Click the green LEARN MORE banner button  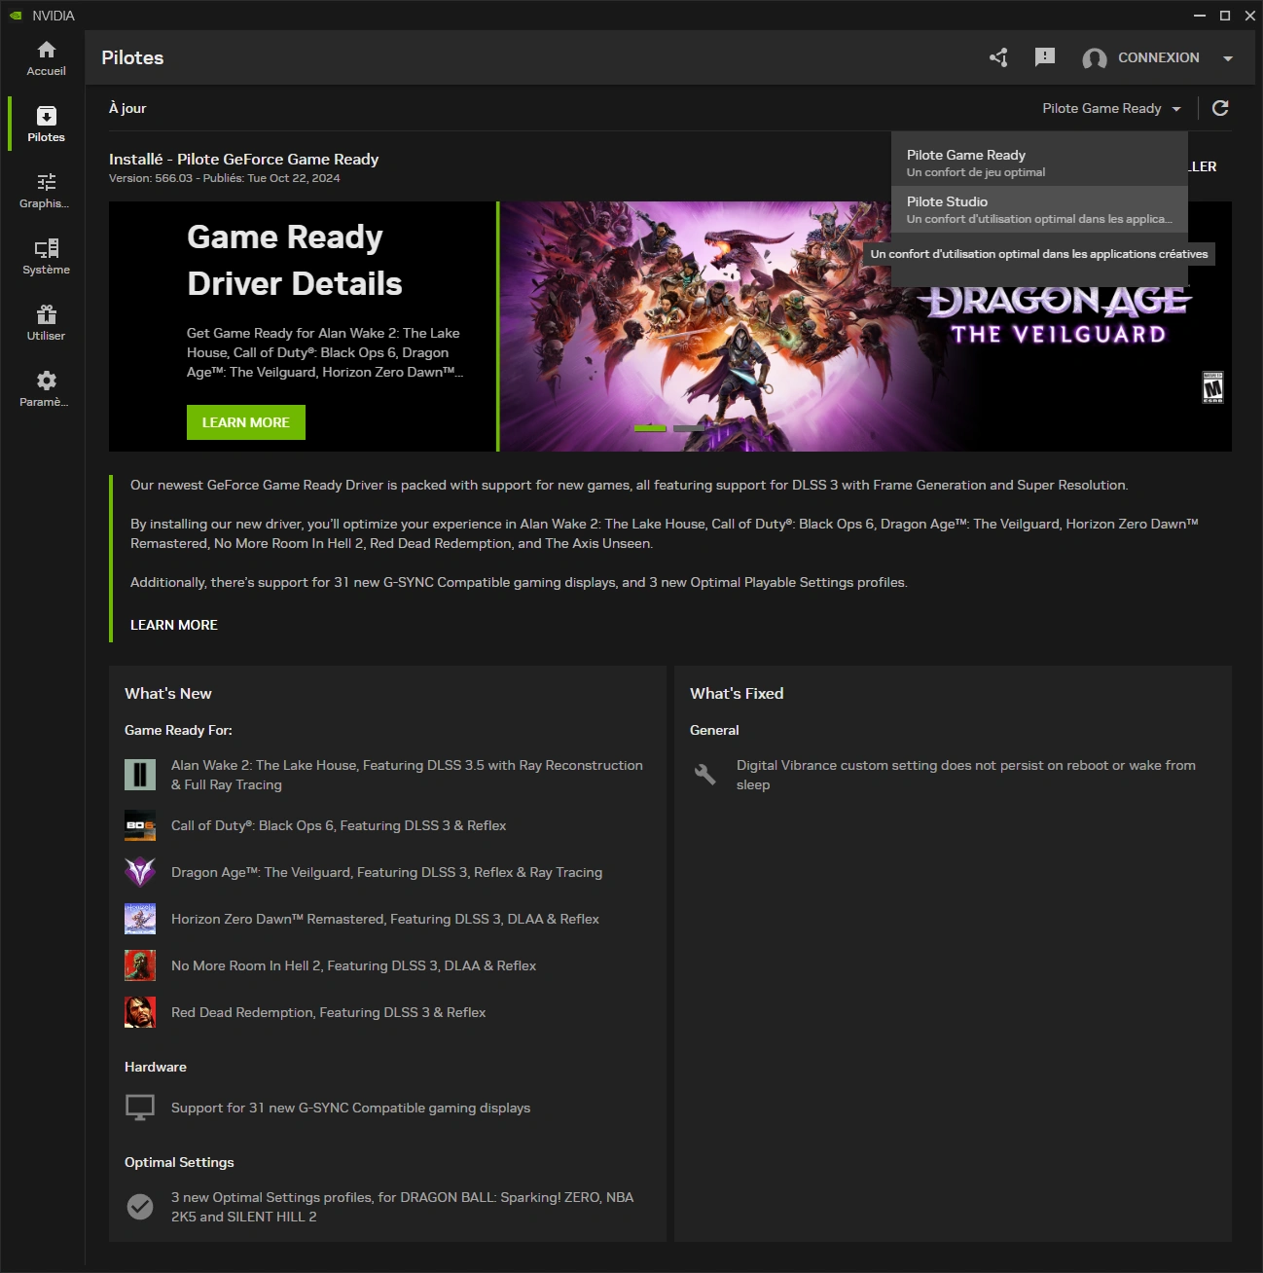246,422
